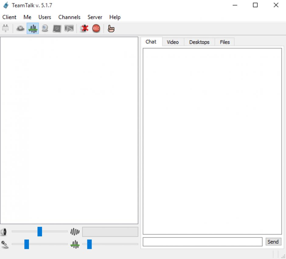The image size is (286, 259).
Task: Click the hand pointer question mode icon
Action: [x=111, y=29]
